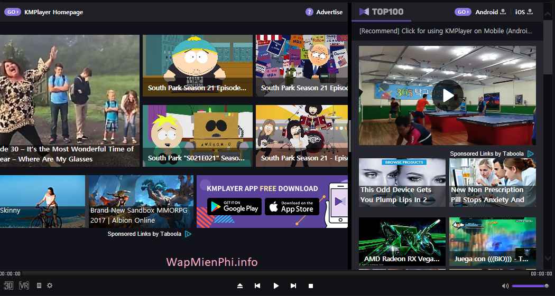Open Where Are My Glasses video

coord(70,101)
